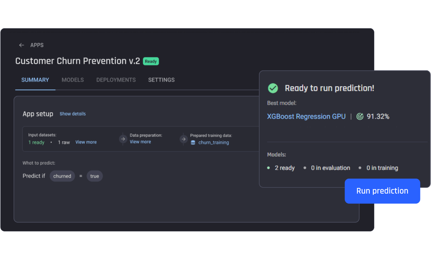This screenshot has width=431, height=258.
Task: Click the 91.32% accuracy value
Action: point(378,117)
